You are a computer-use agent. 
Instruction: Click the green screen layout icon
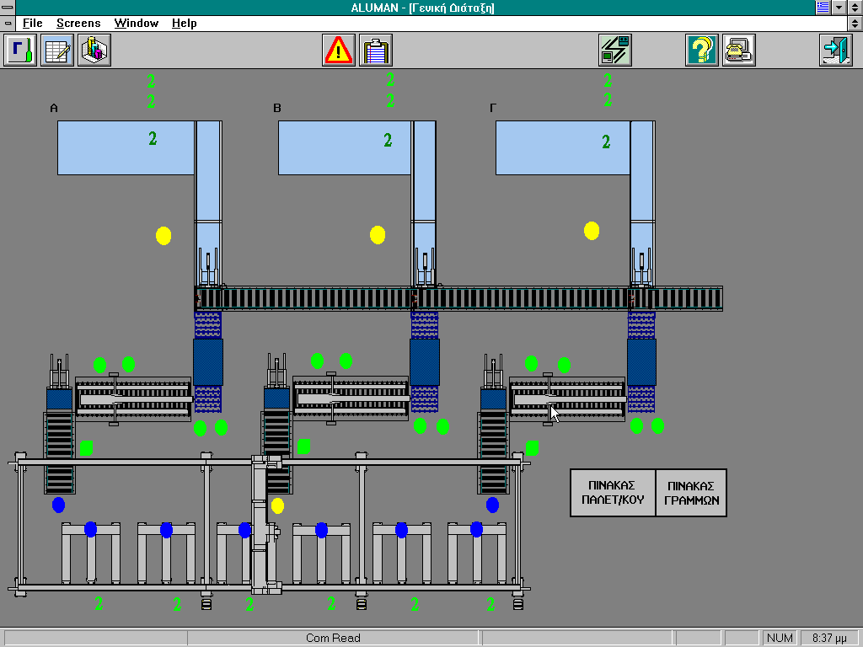[x=614, y=51]
